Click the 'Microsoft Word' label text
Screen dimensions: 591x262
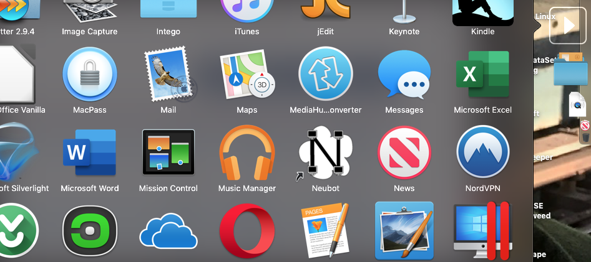coord(90,189)
